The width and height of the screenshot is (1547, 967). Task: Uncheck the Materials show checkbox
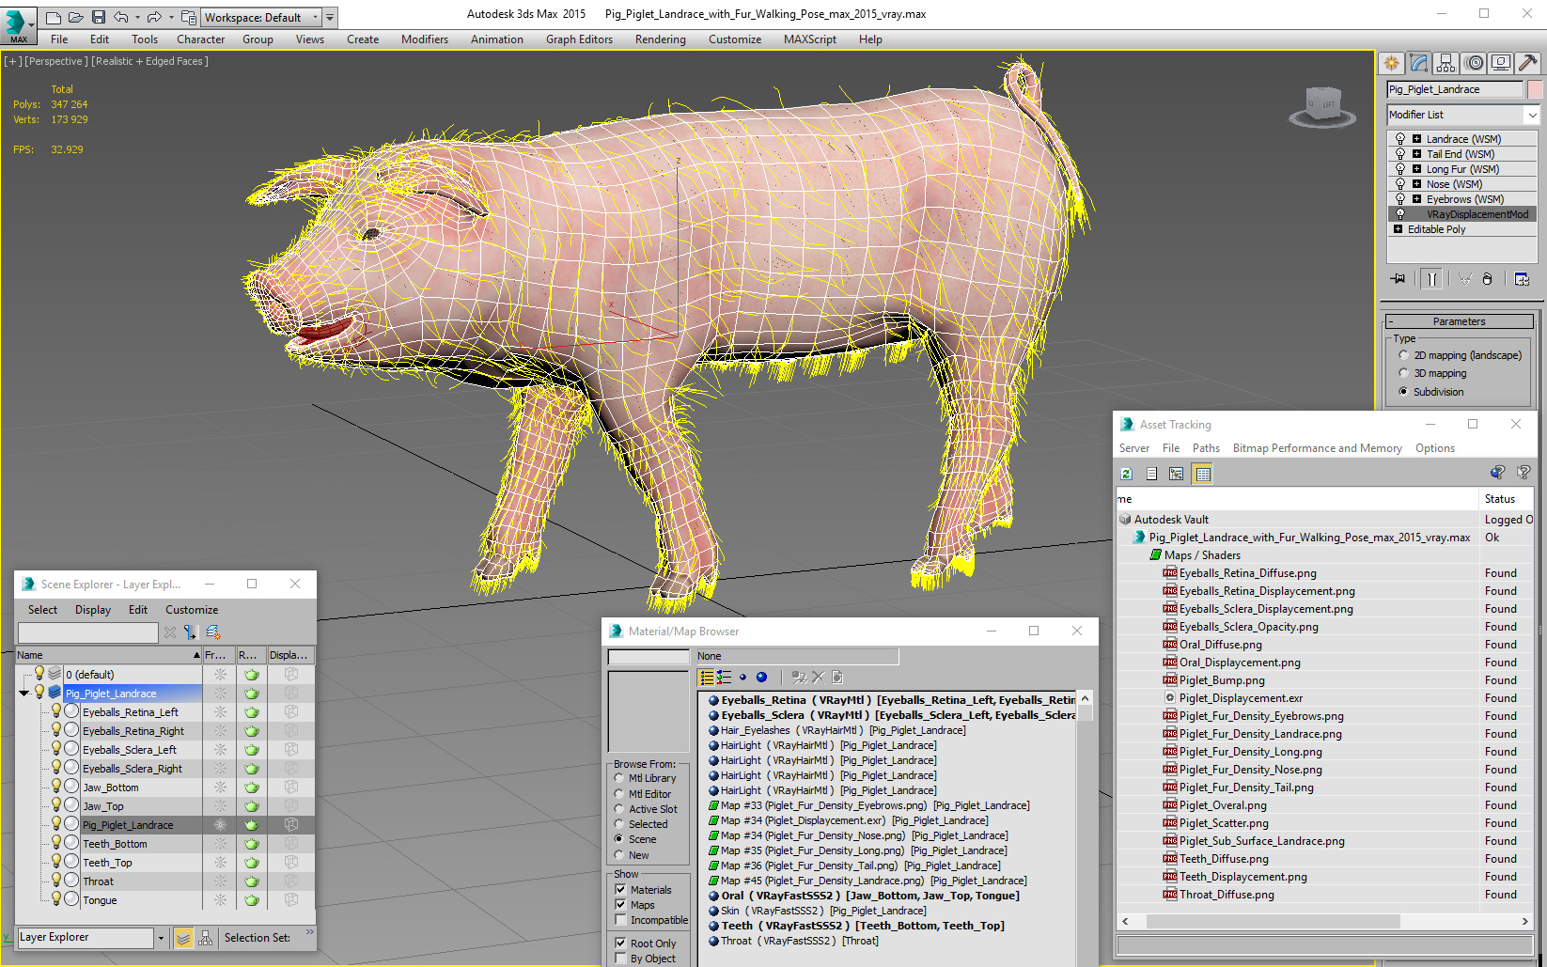tap(620, 889)
